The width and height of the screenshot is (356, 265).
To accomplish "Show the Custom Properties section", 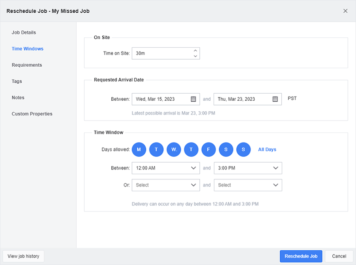I will (32, 114).
